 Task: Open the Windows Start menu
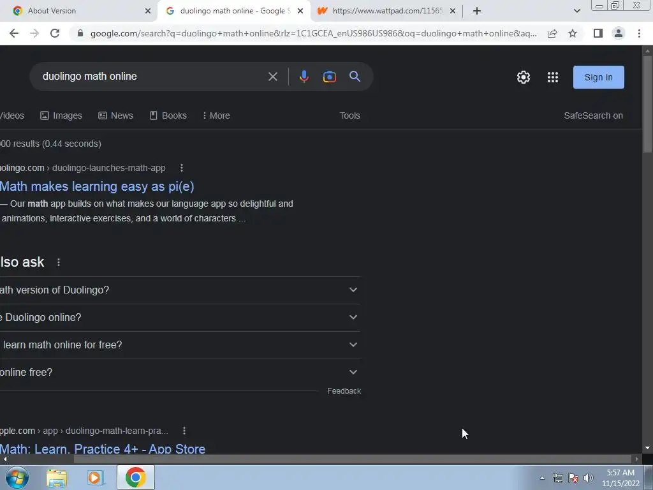(17, 477)
